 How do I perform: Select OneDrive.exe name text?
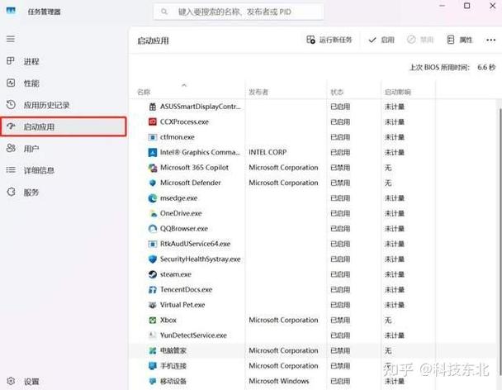point(181,213)
